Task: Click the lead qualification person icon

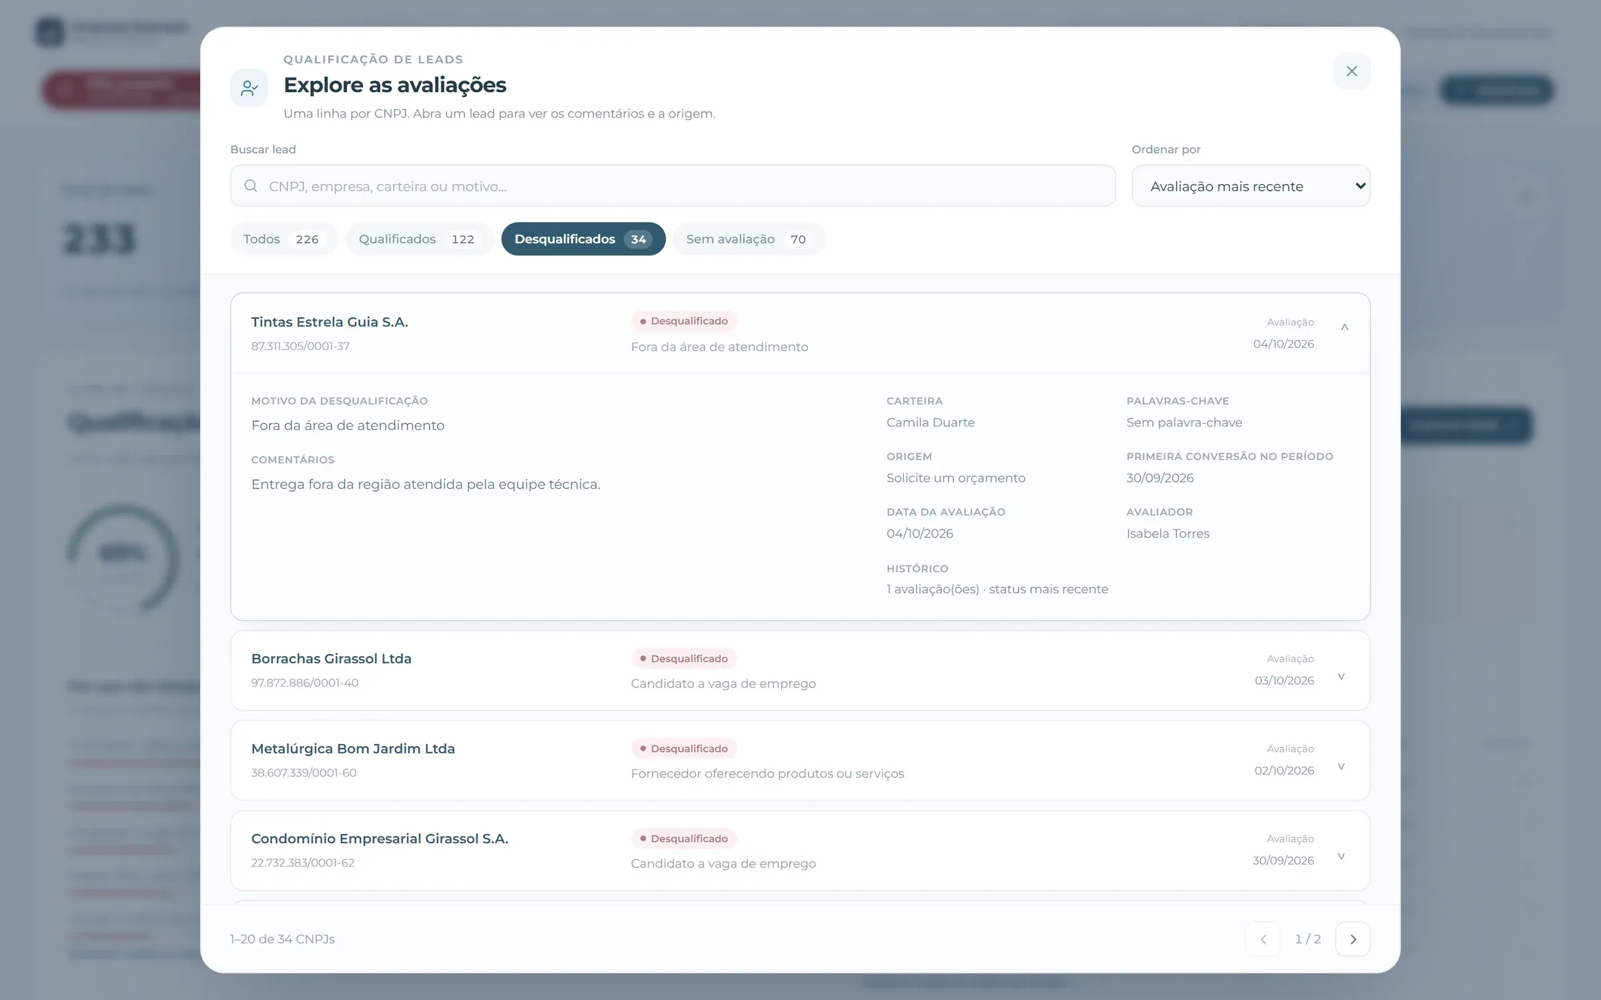Action: 249,87
